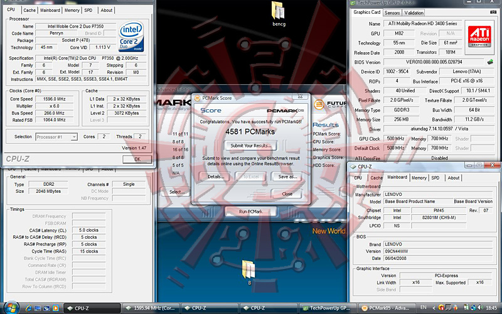Viewport: 502px width, 314px height.
Task: Click the 'PM45' chipset field
Action: pos(439,210)
